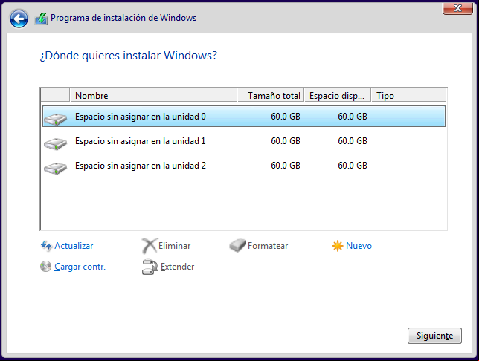Select Espacio sin asignar en la unidad 1
Viewport: 479px width, 361px height.
point(244,141)
